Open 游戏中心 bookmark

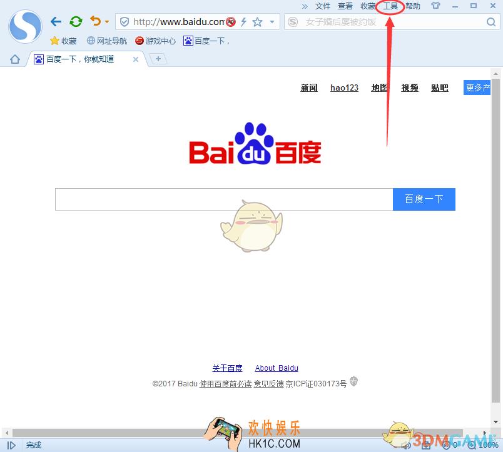tap(156, 41)
